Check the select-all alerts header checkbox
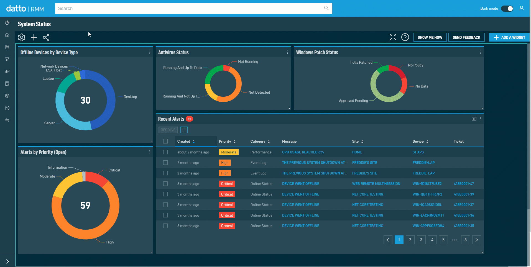Image resolution: width=531 pixels, height=267 pixels. point(165,141)
